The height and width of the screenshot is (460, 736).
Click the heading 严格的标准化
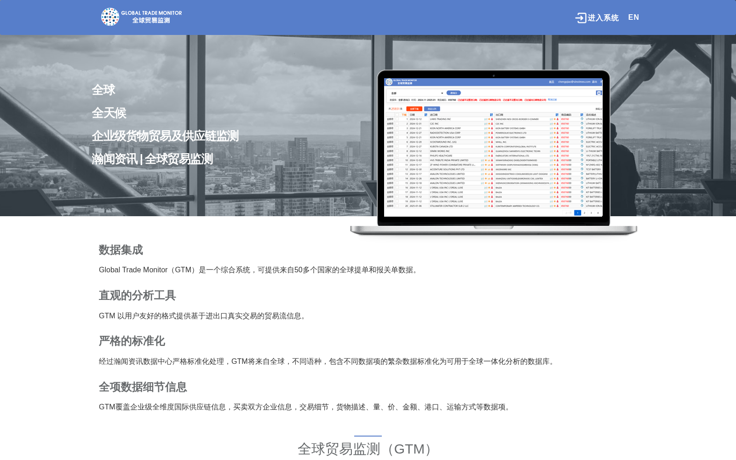132,341
